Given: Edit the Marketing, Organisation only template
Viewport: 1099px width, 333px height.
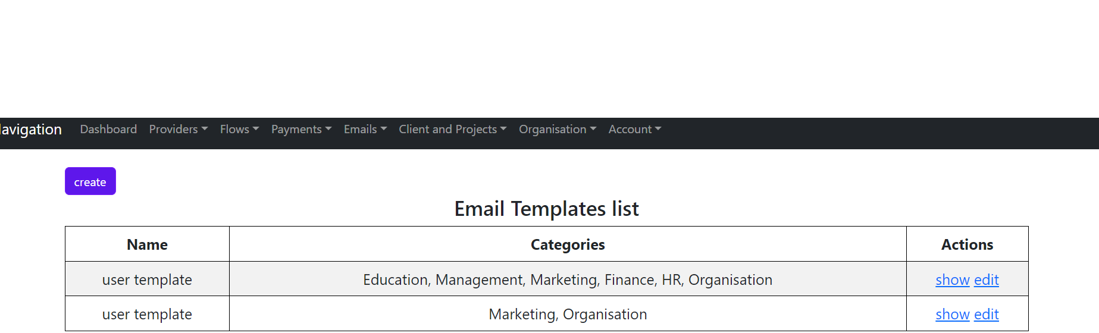Looking at the screenshot, I should (987, 314).
